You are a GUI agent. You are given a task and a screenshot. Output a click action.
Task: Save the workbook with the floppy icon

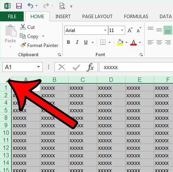19,6
